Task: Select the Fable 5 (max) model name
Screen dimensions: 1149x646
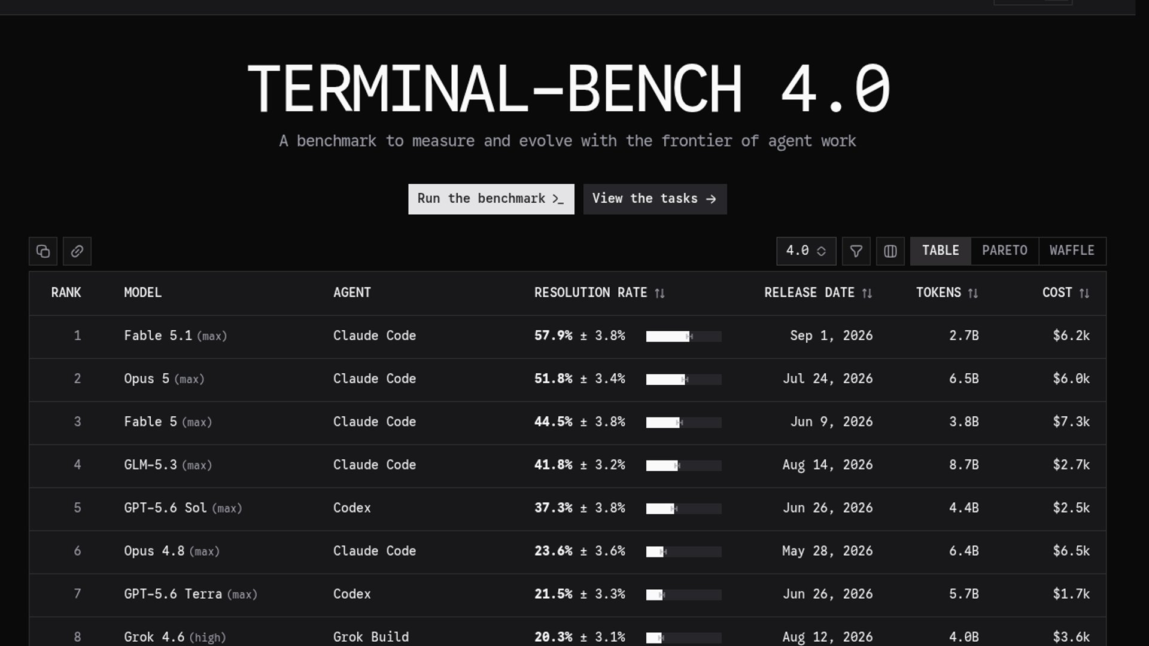Action: click(168, 422)
